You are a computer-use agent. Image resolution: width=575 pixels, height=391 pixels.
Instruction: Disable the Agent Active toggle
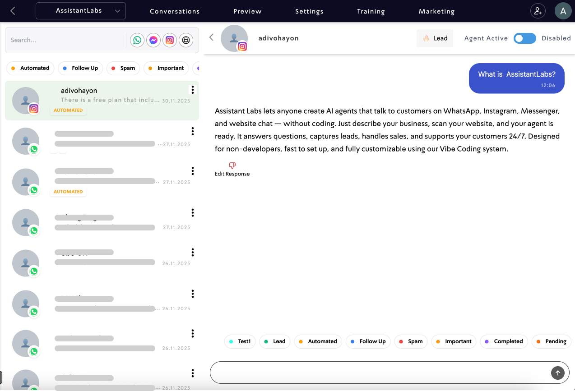pyautogui.click(x=524, y=38)
